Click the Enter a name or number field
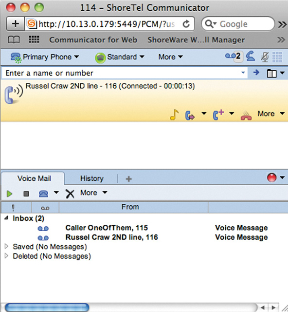Image resolution: width=288 pixels, height=312 pixels. (125, 73)
